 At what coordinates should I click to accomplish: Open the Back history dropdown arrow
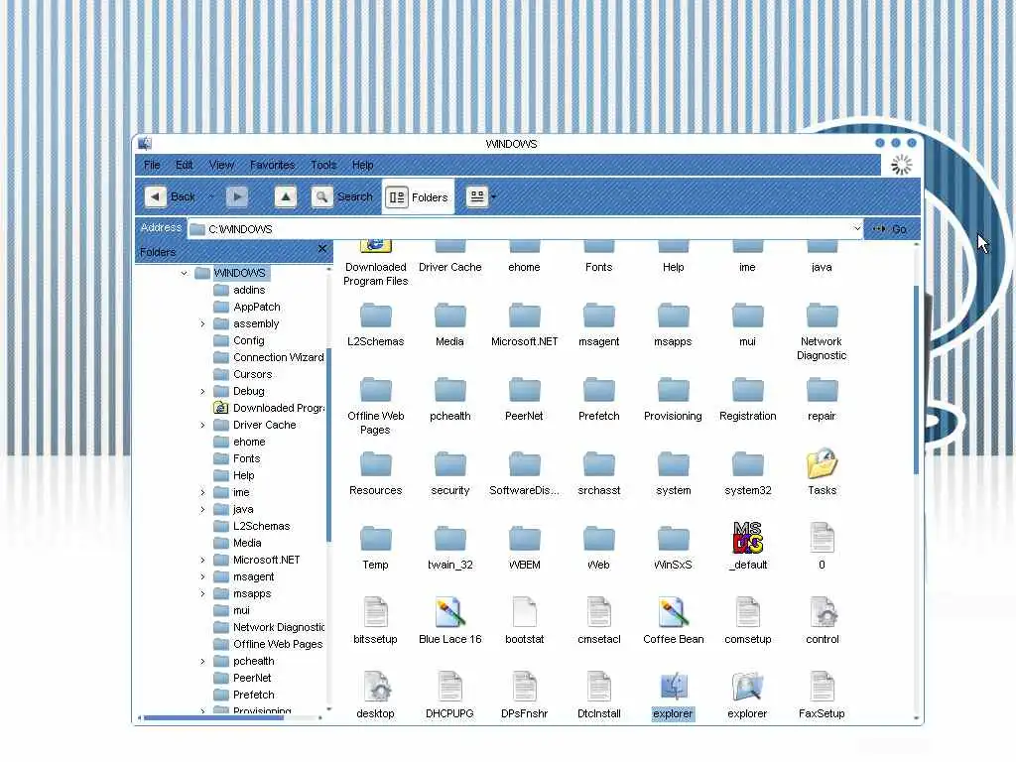pos(210,196)
